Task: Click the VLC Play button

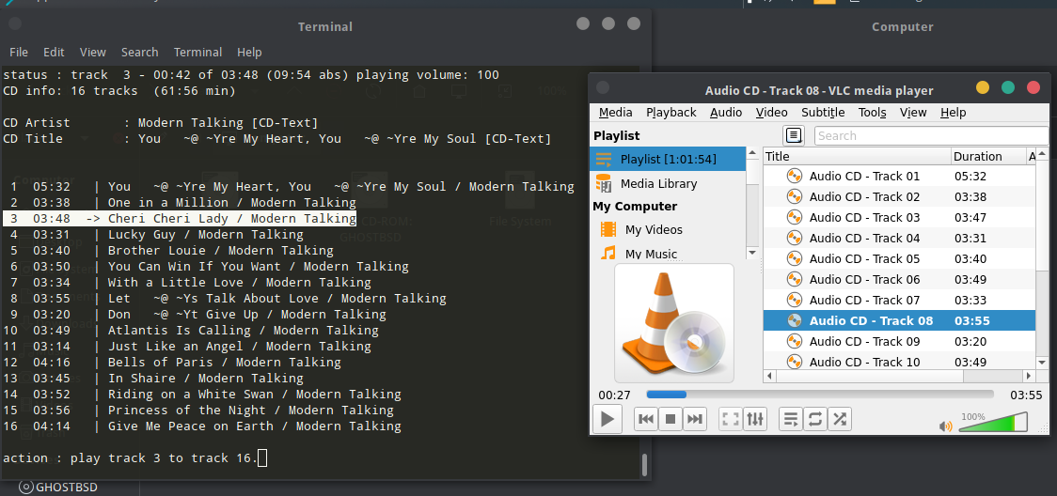Action: pos(607,419)
